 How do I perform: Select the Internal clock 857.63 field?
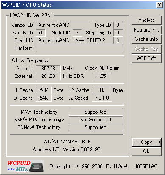(48, 69)
